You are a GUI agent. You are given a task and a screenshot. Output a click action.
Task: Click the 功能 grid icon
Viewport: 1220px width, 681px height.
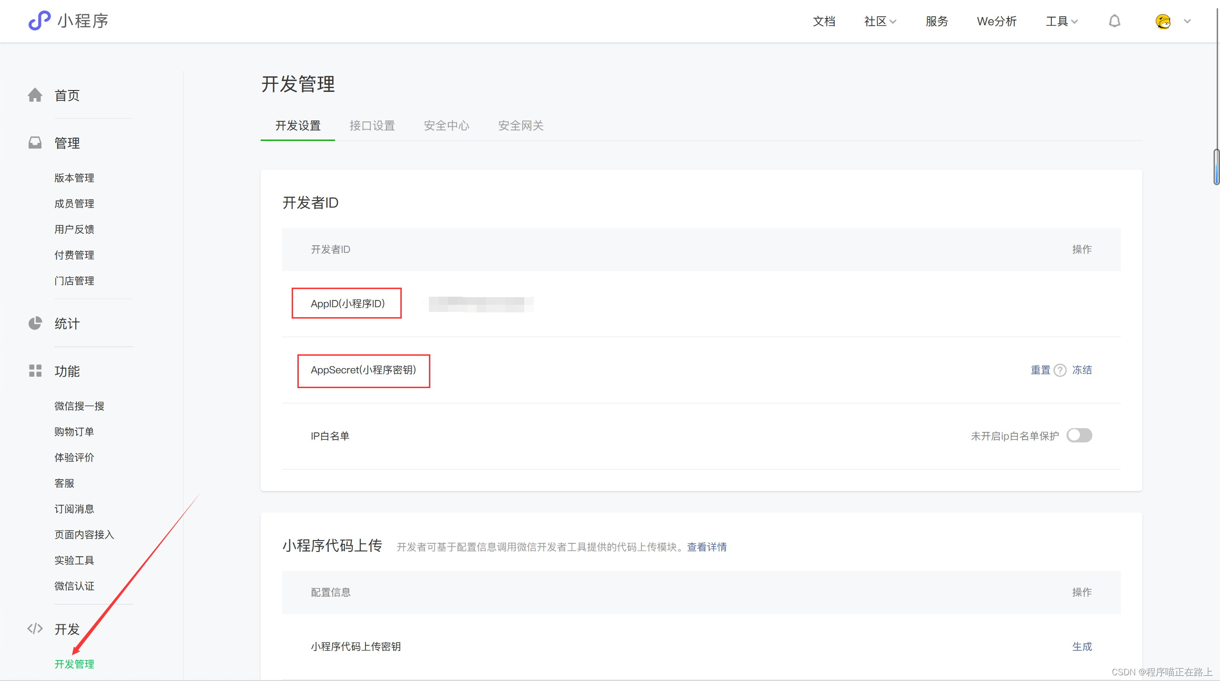(x=35, y=371)
